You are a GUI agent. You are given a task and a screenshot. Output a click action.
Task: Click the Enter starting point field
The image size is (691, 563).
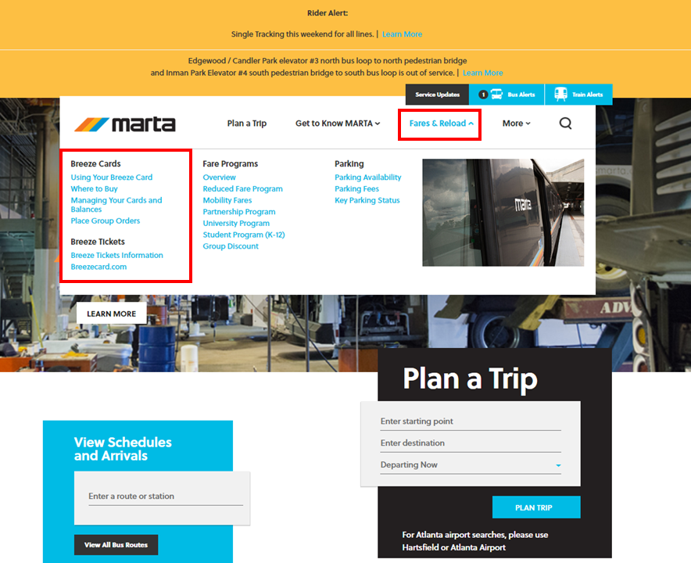471,421
